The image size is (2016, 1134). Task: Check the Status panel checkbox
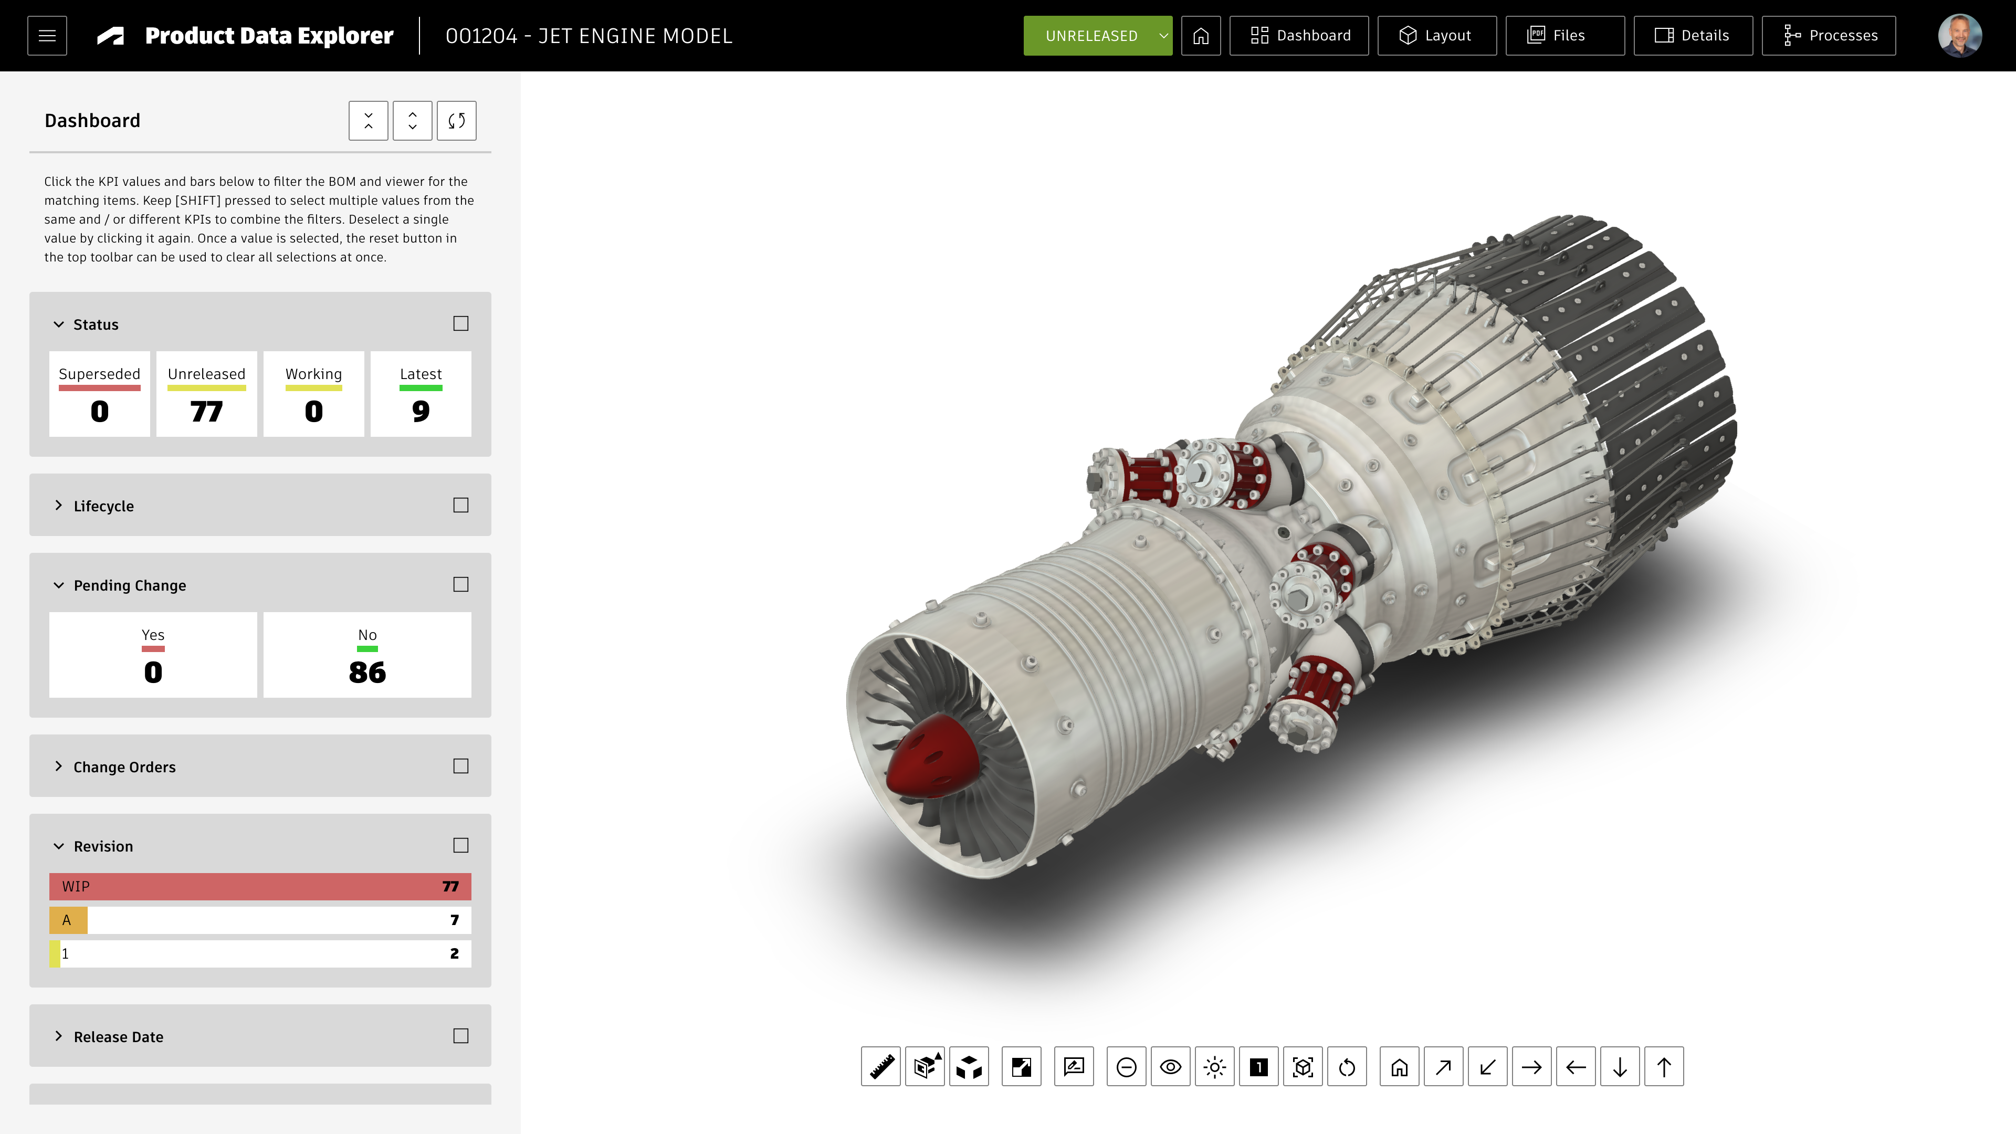point(461,323)
